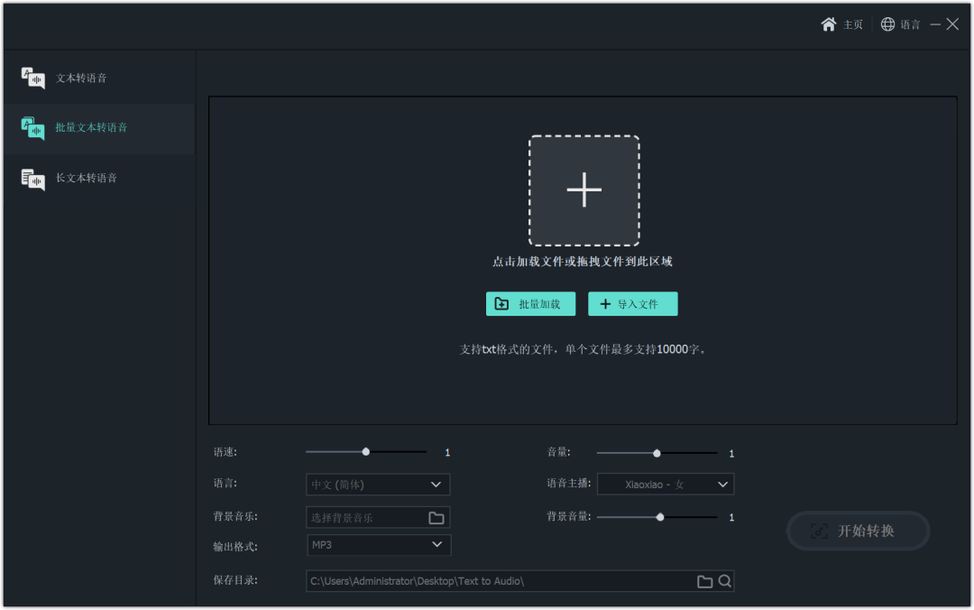Click the 语速 slider handle
This screenshot has width=974, height=610.
pos(366,452)
